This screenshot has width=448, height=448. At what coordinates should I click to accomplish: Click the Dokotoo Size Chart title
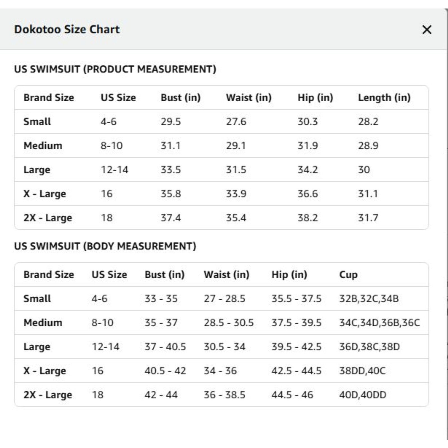pyautogui.click(x=67, y=29)
